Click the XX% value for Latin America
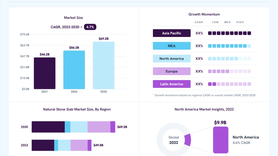Image resolution: width=278 pixels, height=156 pixels. tap(199, 84)
